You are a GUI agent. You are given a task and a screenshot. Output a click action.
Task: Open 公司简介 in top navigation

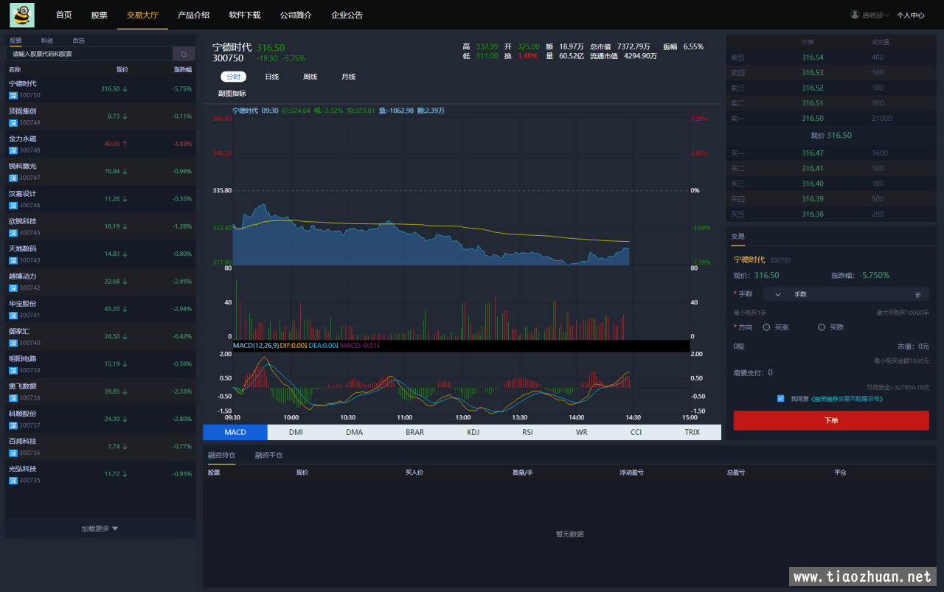click(x=296, y=15)
